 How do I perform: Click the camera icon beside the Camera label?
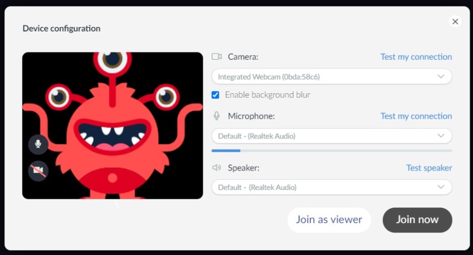coord(217,57)
